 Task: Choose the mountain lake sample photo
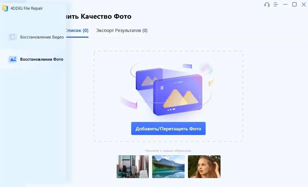click(168, 166)
